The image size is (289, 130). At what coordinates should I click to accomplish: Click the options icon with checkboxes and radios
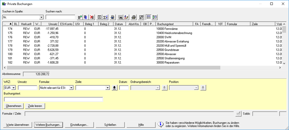point(141,17)
